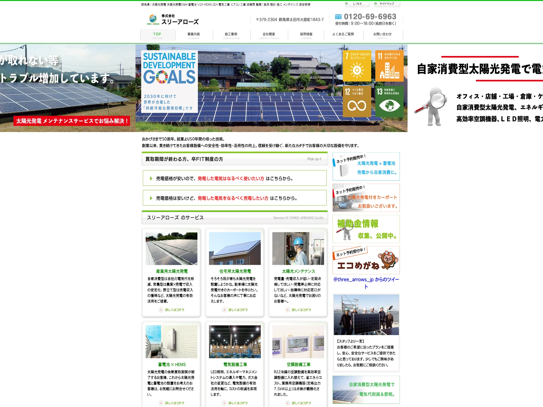
Task: Click the 太陽光発電付きカーポート banner
Action: tap(366, 198)
